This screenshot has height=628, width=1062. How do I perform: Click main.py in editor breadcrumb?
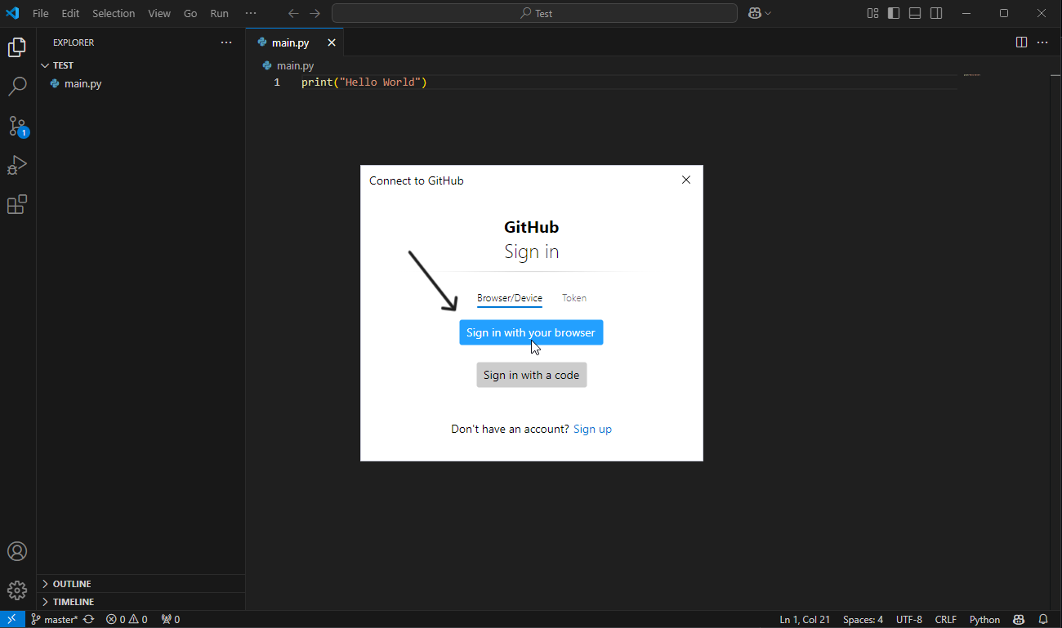click(295, 65)
